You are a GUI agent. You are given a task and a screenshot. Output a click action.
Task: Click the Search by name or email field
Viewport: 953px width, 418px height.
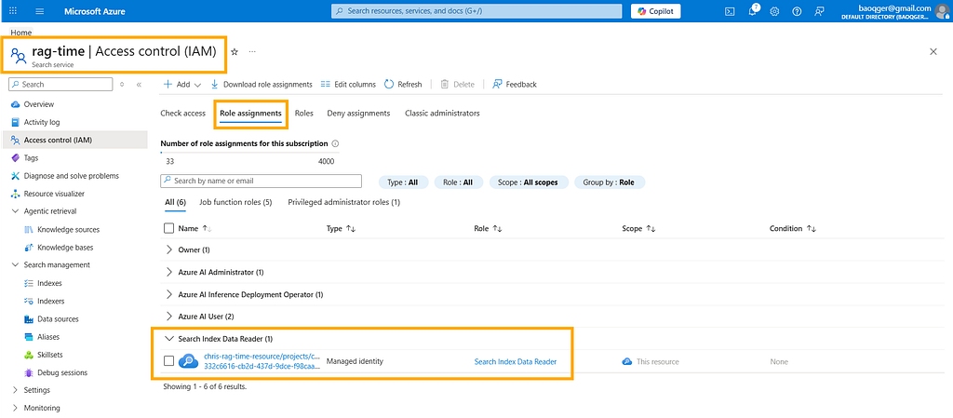[262, 181]
